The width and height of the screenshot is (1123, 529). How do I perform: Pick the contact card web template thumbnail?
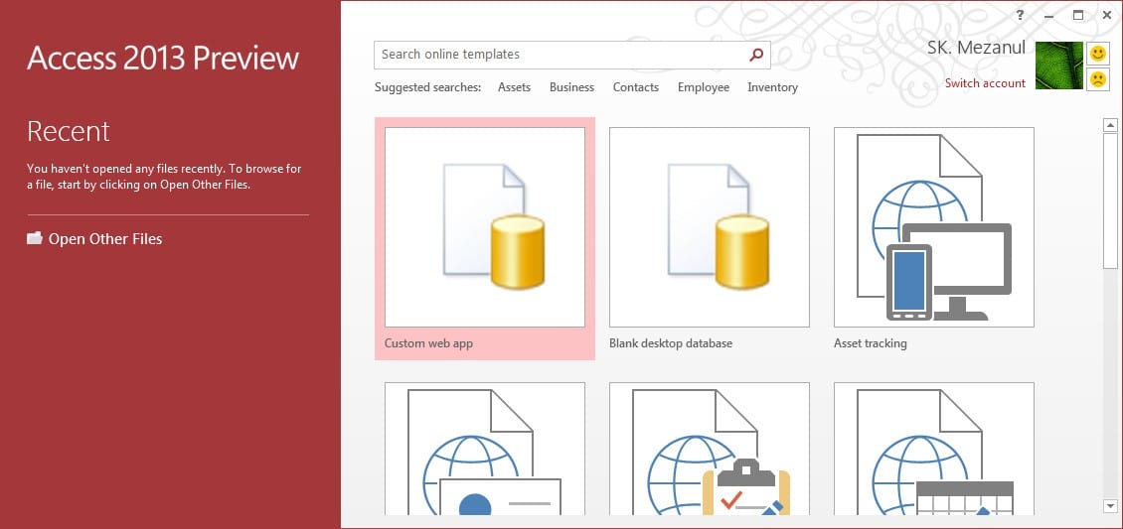tap(485, 449)
